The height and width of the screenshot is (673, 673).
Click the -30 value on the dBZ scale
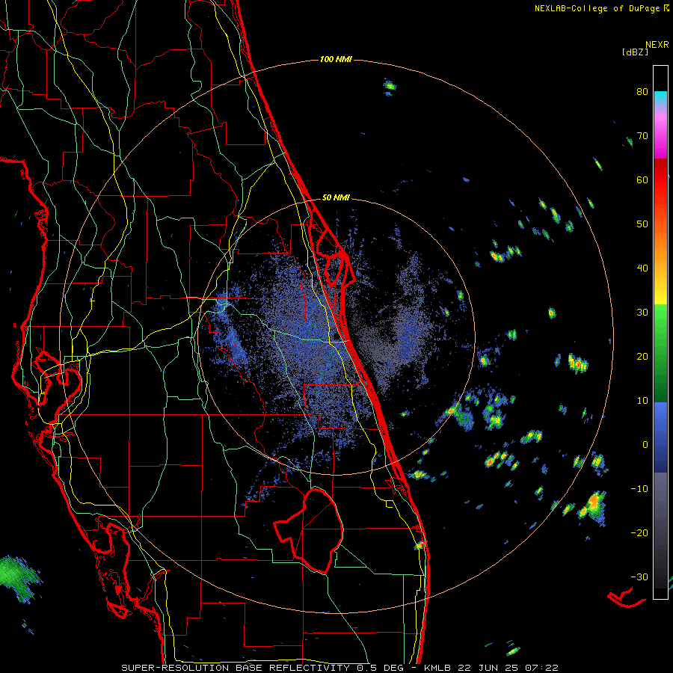[639, 577]
